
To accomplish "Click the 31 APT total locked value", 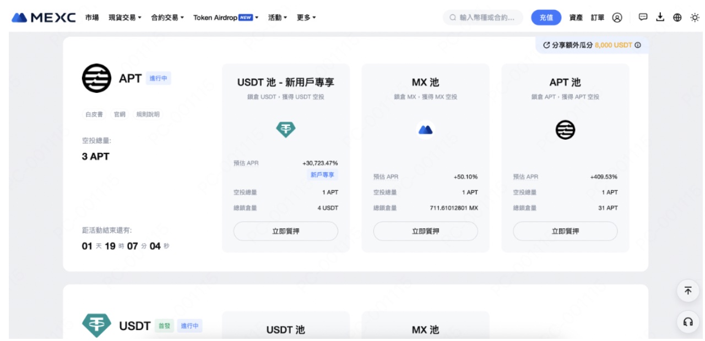I will click(x=608, y=208).
